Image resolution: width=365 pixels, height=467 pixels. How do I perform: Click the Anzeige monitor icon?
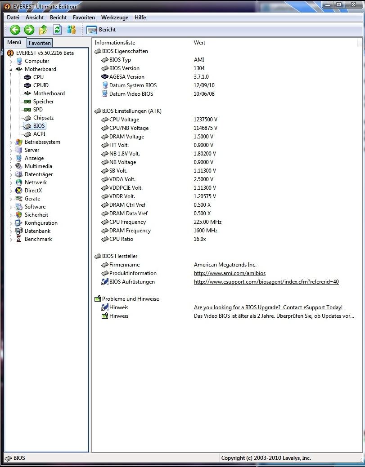[x=19, y=158]
